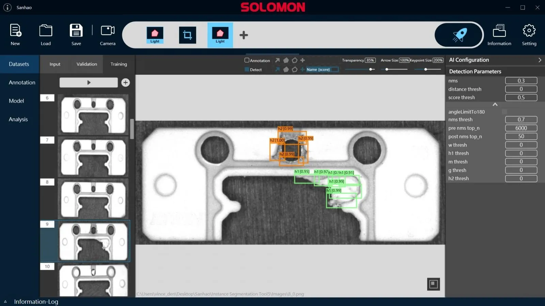Select image thumbnail 10
545x306 pixels.
[93, 280]
